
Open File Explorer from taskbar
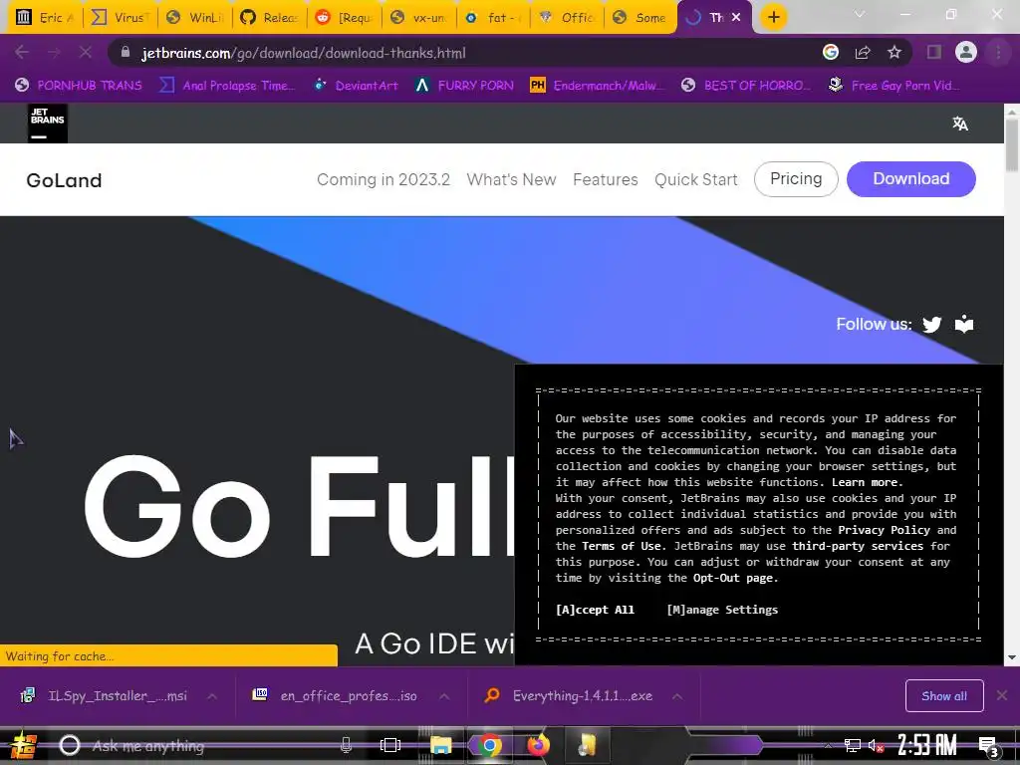440,745
